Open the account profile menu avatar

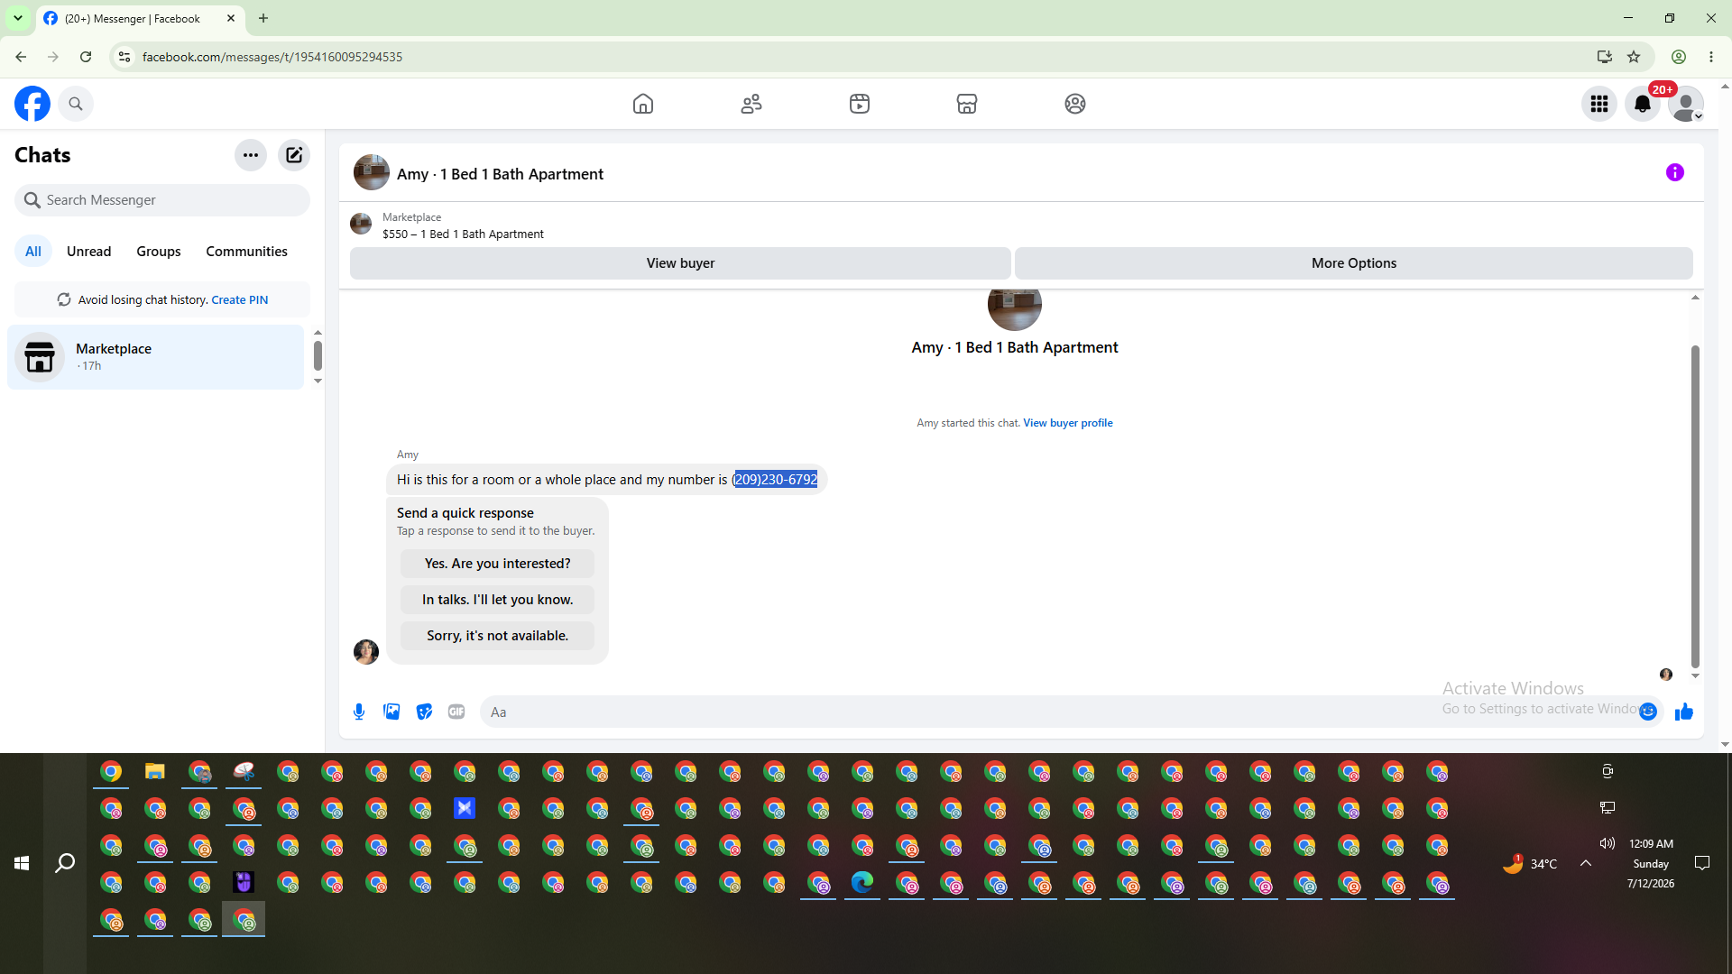click(x=1686, y=104)
